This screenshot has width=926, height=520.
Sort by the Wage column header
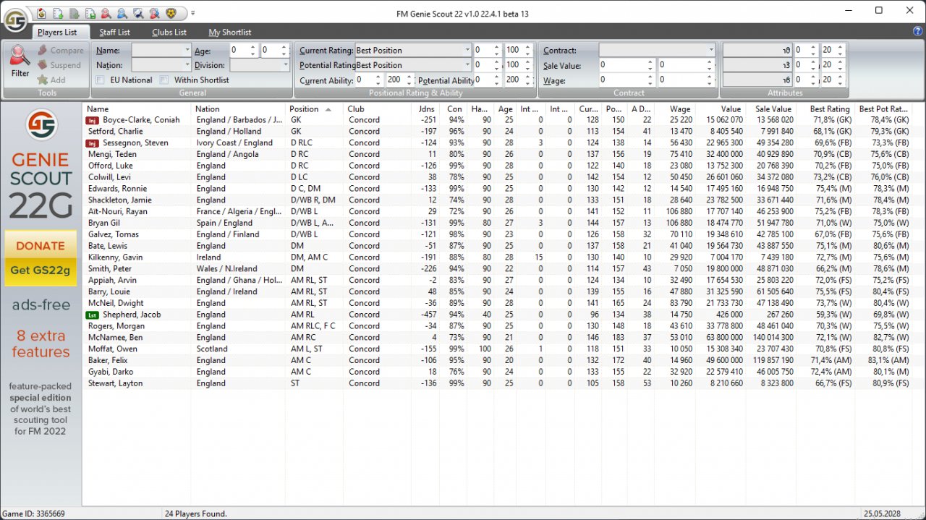click(675, 109)
